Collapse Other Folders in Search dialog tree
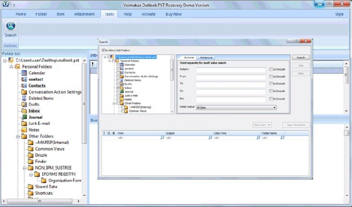This screenshot has height=207, width=352. (114, 103)
